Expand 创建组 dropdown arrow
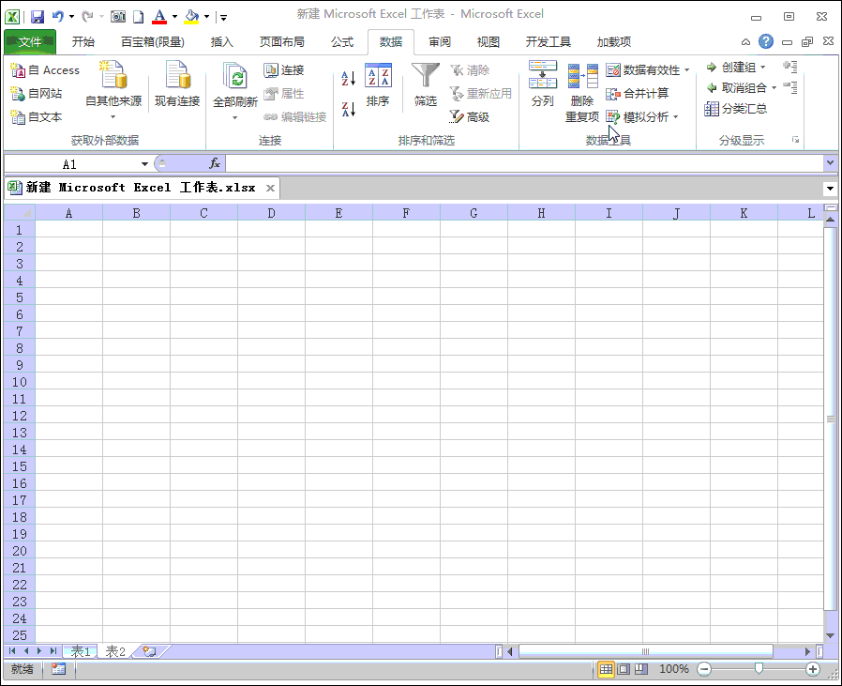The image size is (842, 686). 762,68
